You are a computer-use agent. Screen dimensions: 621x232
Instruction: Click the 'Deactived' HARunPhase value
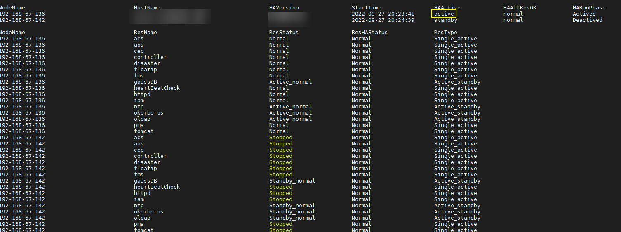click(x=587, y=20)
